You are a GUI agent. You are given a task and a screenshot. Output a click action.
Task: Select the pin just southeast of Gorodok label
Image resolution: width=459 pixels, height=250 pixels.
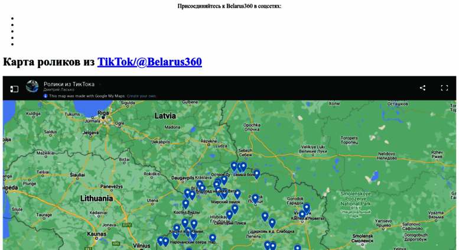pyautogui.click(x=307, y=208)
